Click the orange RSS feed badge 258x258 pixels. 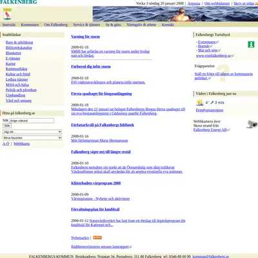coord(97,237)
